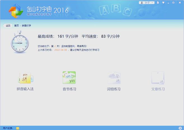Start the 音节练习 yin icon
Screen dimensions: 184x130
tap(69, 78)
